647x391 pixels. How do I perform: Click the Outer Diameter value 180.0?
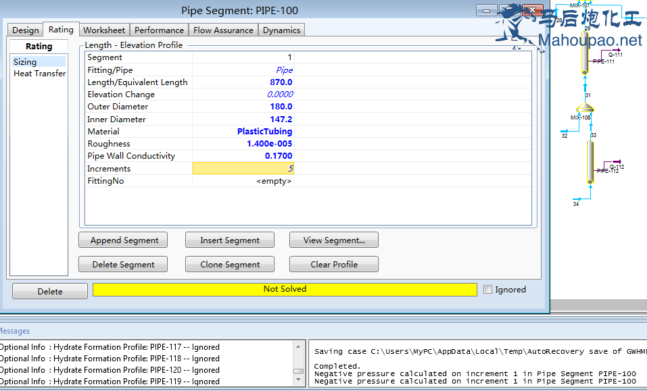243,107
